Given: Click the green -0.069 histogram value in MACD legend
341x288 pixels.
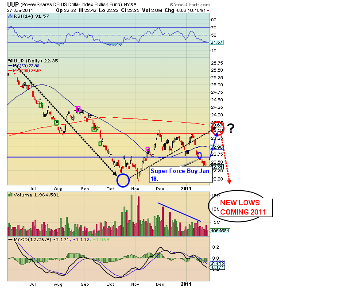Looking at the screenshot, I should [x=101, y=240].
